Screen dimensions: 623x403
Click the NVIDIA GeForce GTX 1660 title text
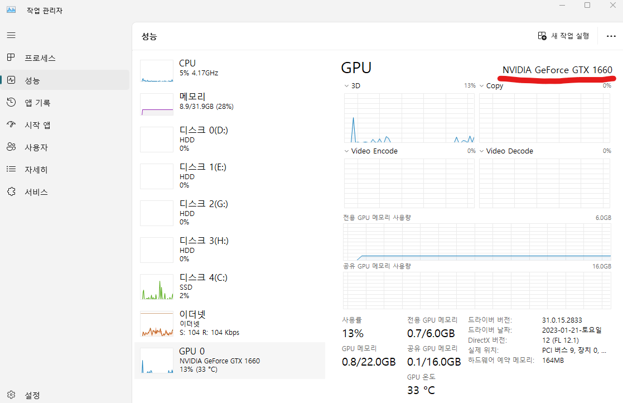[557, 70]
